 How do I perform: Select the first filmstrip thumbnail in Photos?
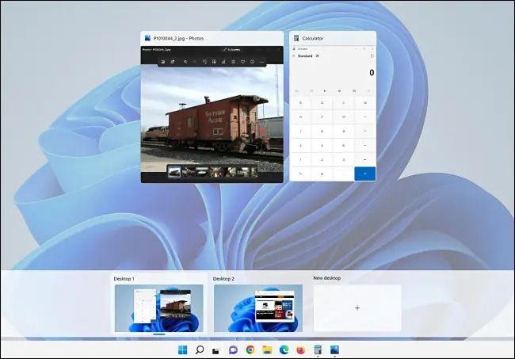coord(174,171)
